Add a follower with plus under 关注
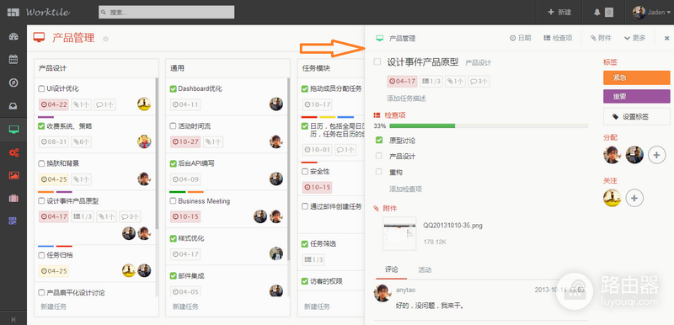The image size is (674, 325). 634,198
